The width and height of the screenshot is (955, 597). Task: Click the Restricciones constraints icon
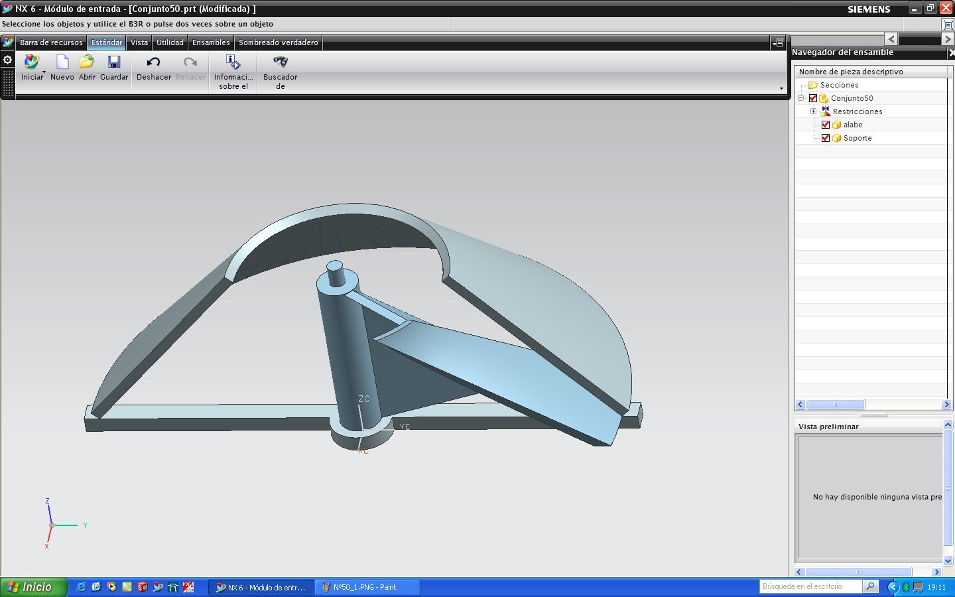[x=825, y=111]
